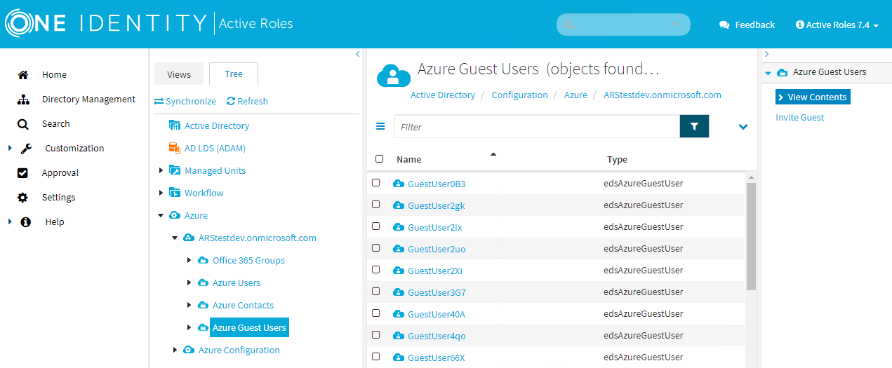Click the vertical scrollbar of the user list
Viewport: 892px width, 368px height.
(751, 237)
